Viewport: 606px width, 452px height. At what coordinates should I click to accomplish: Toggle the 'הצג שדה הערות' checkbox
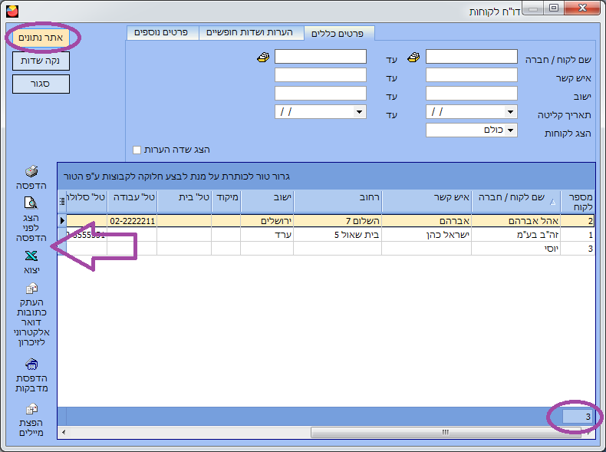click(x=137, y=150)
